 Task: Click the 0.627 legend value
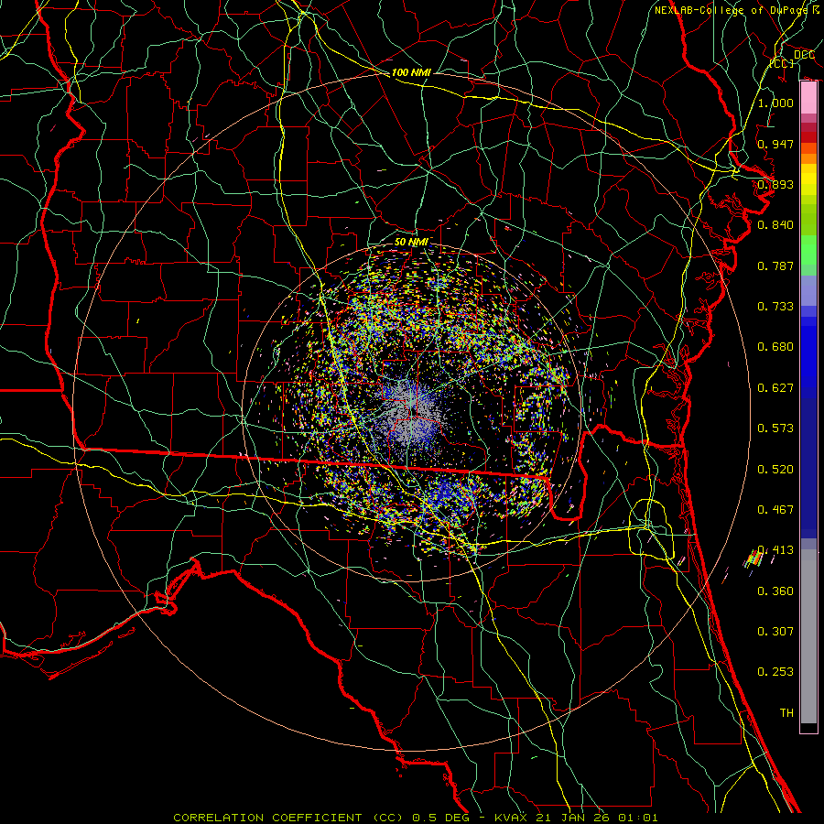[x=775, y=388]
